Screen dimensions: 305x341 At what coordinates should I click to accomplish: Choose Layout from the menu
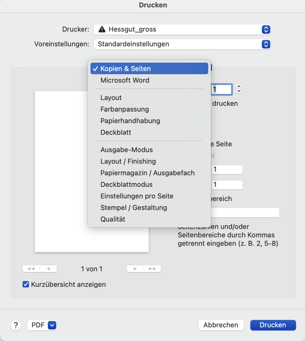pyautogui.click(x=111, y=98)
